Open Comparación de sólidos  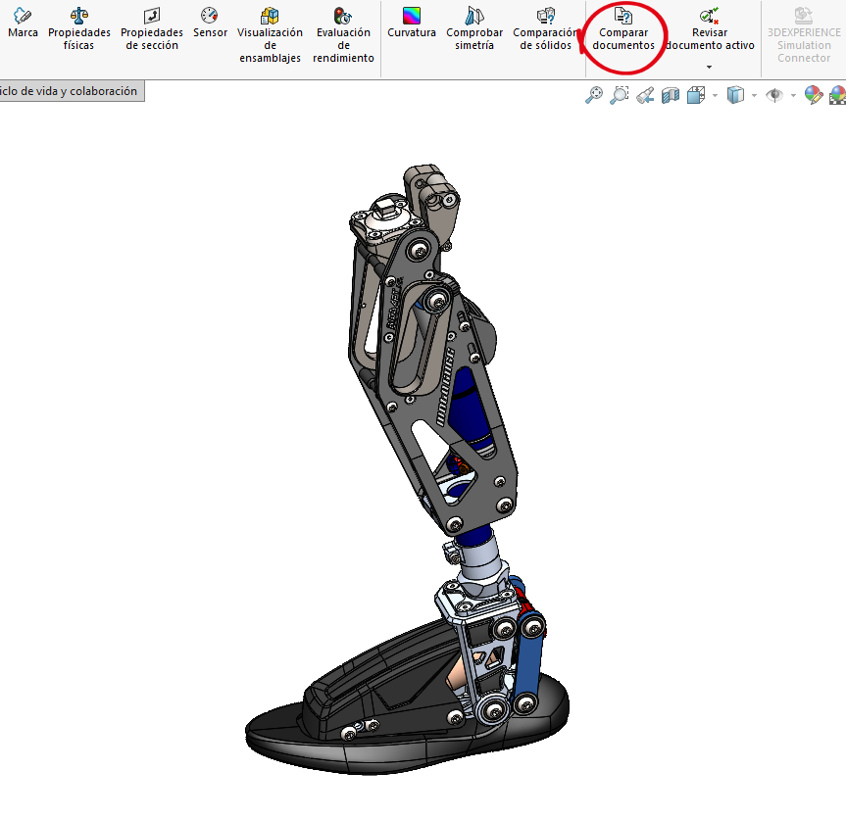546,29
